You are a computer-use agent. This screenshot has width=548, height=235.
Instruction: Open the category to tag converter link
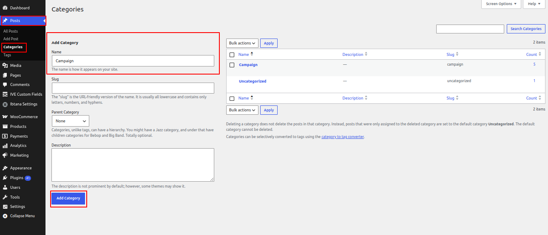click(x=343, y=137)
